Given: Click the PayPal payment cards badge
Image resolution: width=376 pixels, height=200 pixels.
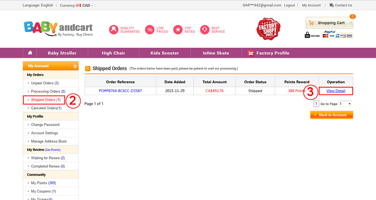Looking at the screenshot, I should pos(337,34).
